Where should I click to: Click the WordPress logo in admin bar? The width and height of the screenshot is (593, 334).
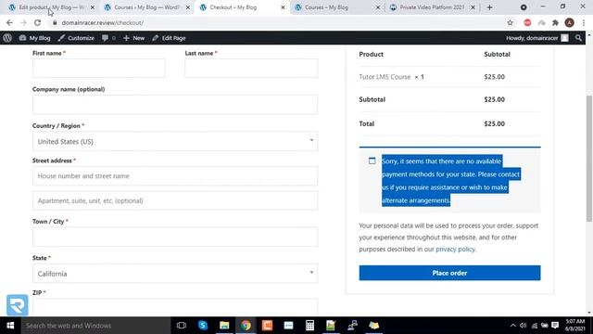click(7, 38)
